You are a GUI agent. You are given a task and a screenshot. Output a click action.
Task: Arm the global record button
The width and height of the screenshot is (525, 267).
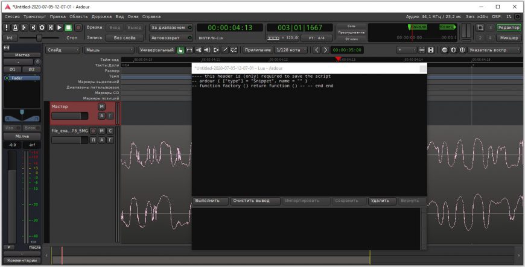point(78,28)
